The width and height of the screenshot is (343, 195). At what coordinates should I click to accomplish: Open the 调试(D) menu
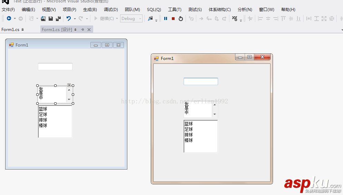click(111, 10)
